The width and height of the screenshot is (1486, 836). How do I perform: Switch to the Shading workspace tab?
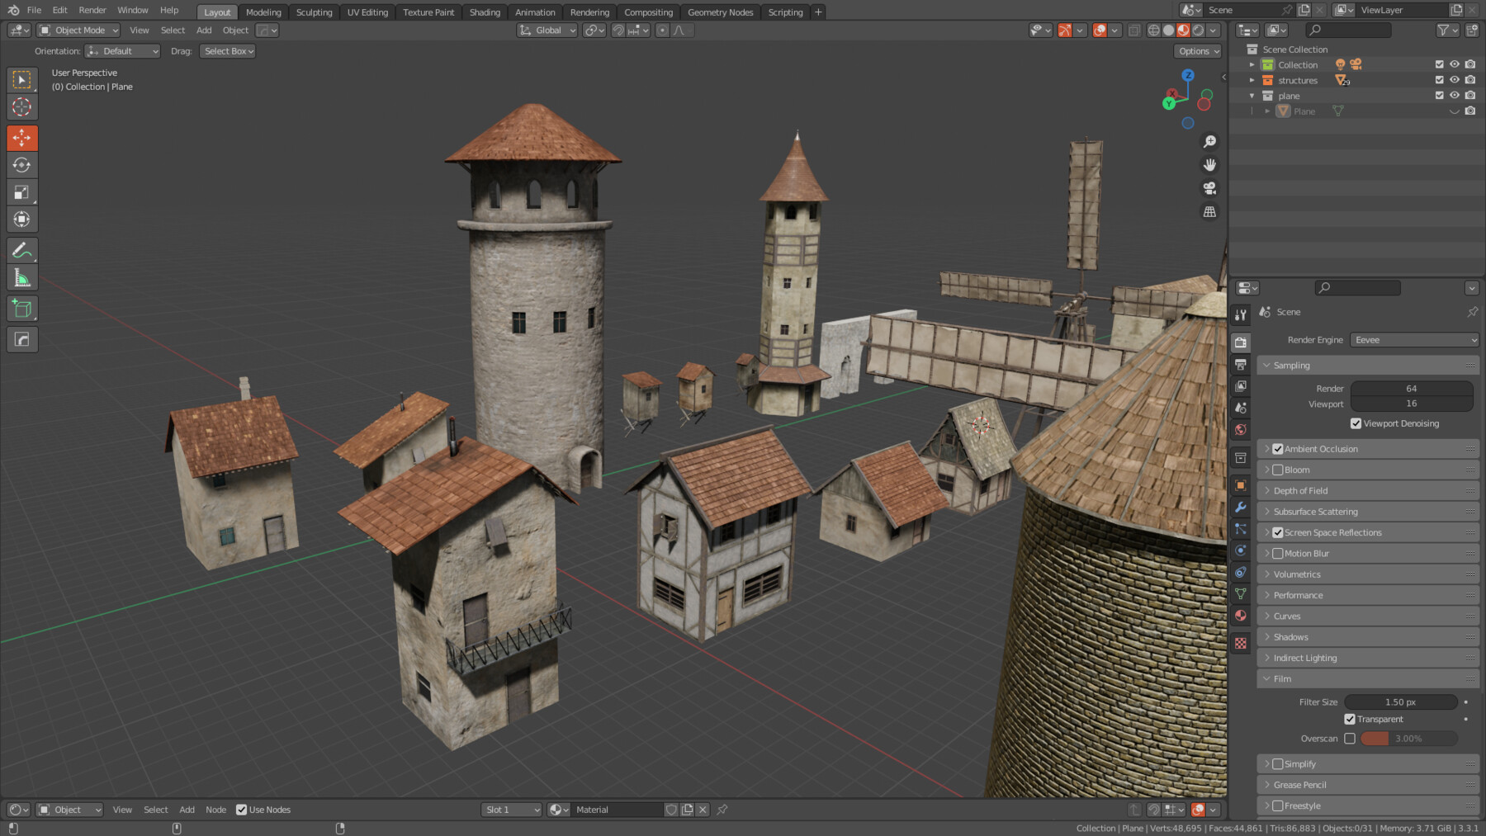point(485,12)
